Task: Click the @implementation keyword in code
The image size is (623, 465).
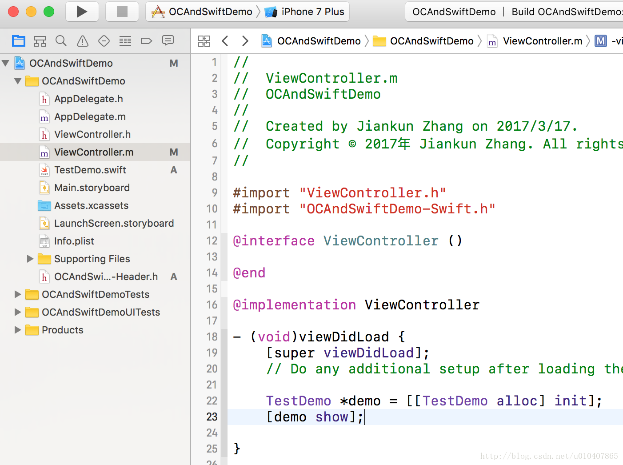Action: (x=294, y=305)
